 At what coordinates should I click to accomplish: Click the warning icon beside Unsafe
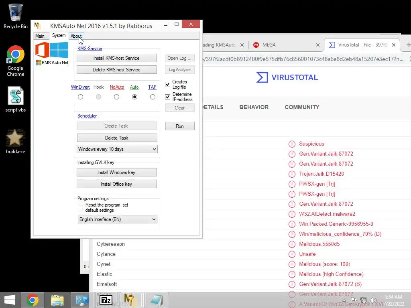click(x=292, y=254)
